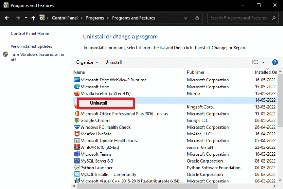The width and height of the screenshot is (283, 189).
Task: Open help with the blue question mark
Action: tap(275, 62)
